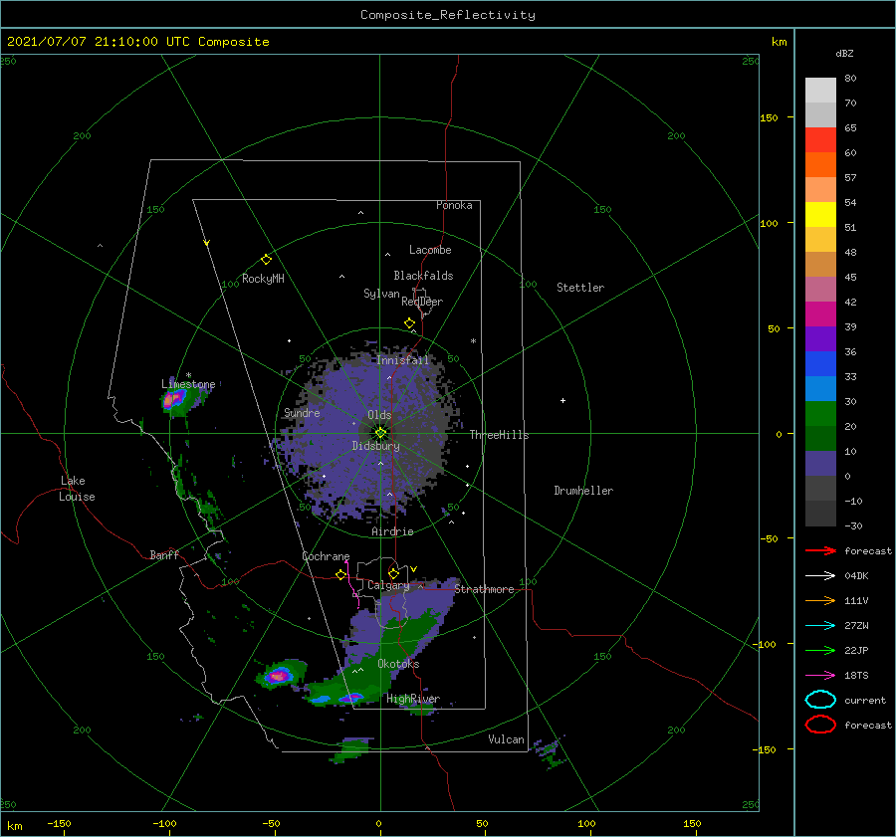Click the Blackfalds label
Viewport: 896px width, 837px height.
423,276
